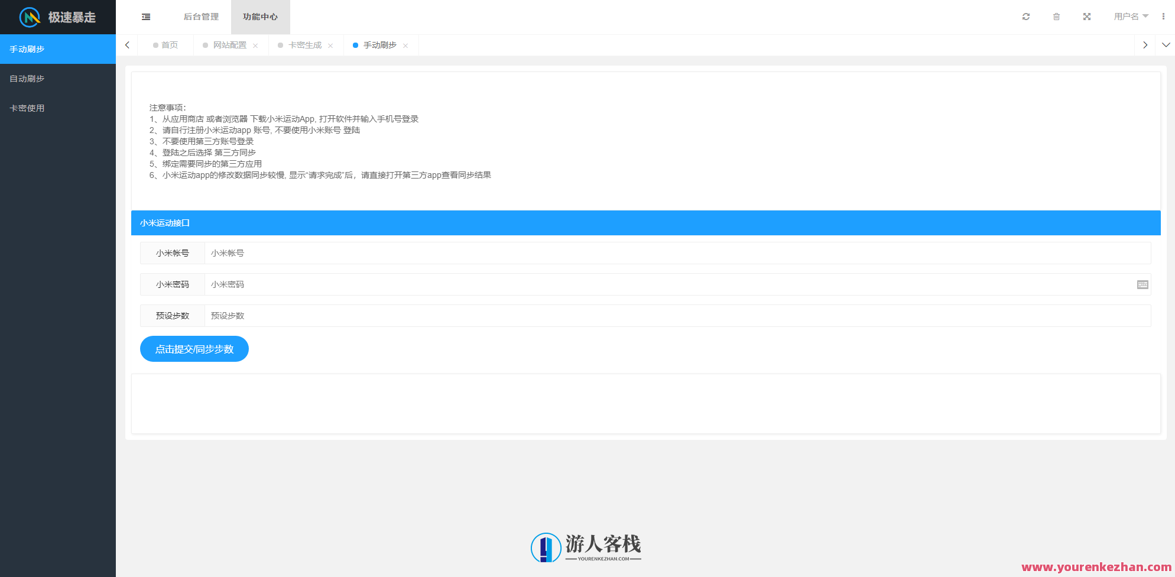Click the right arrow to scroll tabs
This screenshot has height=577, width=1175.
(1145, 44)
